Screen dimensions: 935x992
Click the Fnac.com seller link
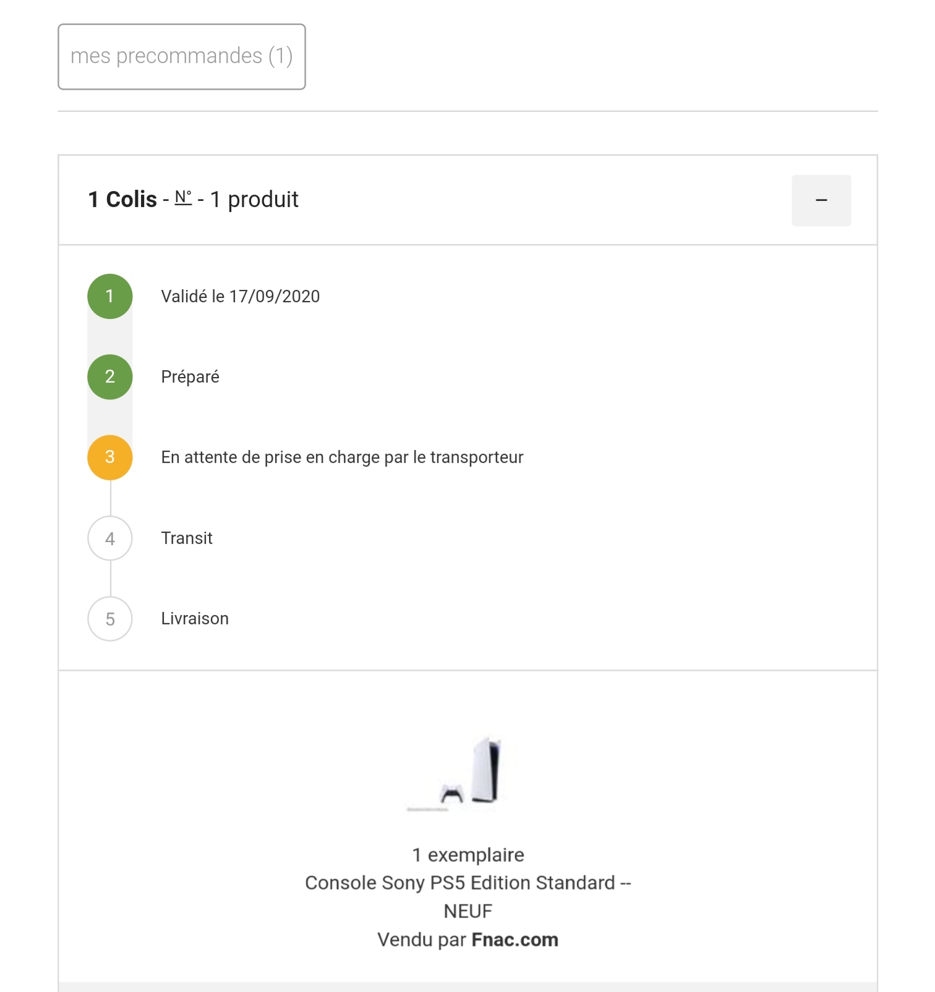(514, 939)
